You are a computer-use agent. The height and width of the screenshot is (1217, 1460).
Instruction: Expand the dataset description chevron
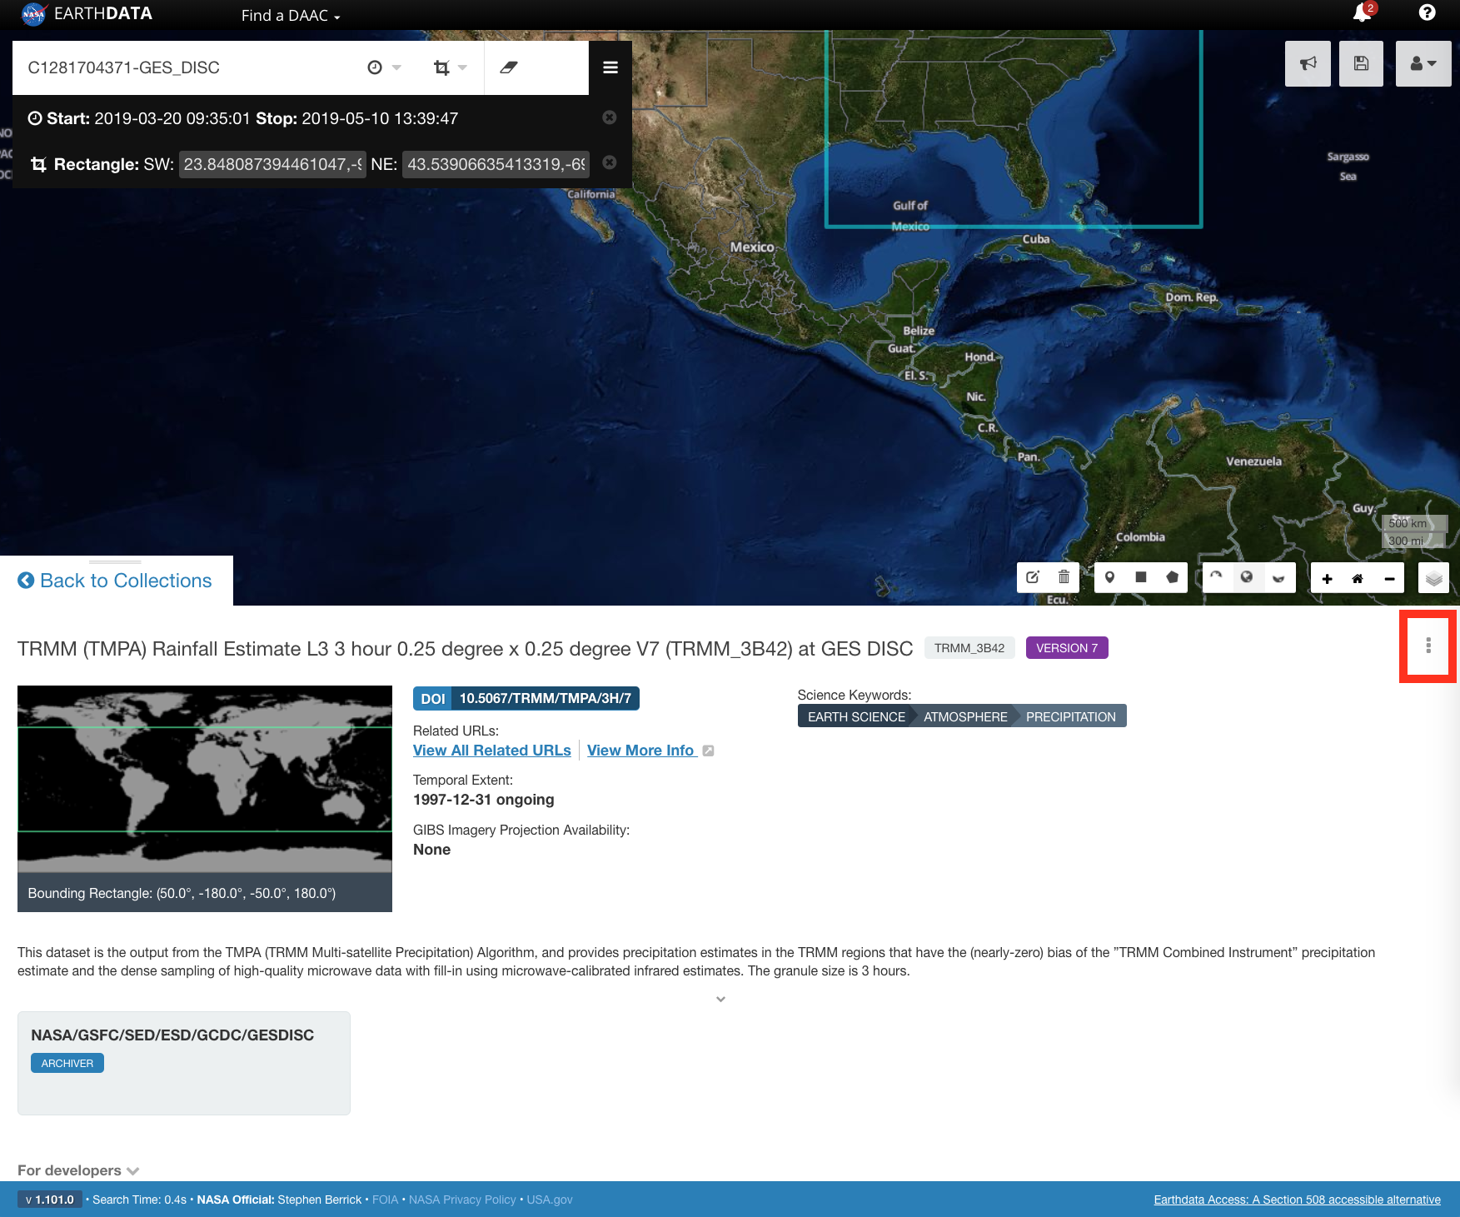point(720,999)
